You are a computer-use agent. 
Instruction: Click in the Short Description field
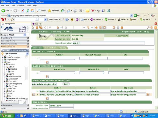click(109, 43)
